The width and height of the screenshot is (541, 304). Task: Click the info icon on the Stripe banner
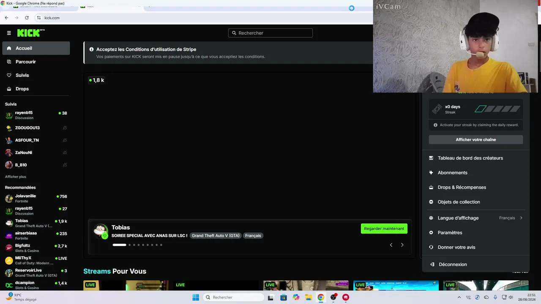[91, 49]
